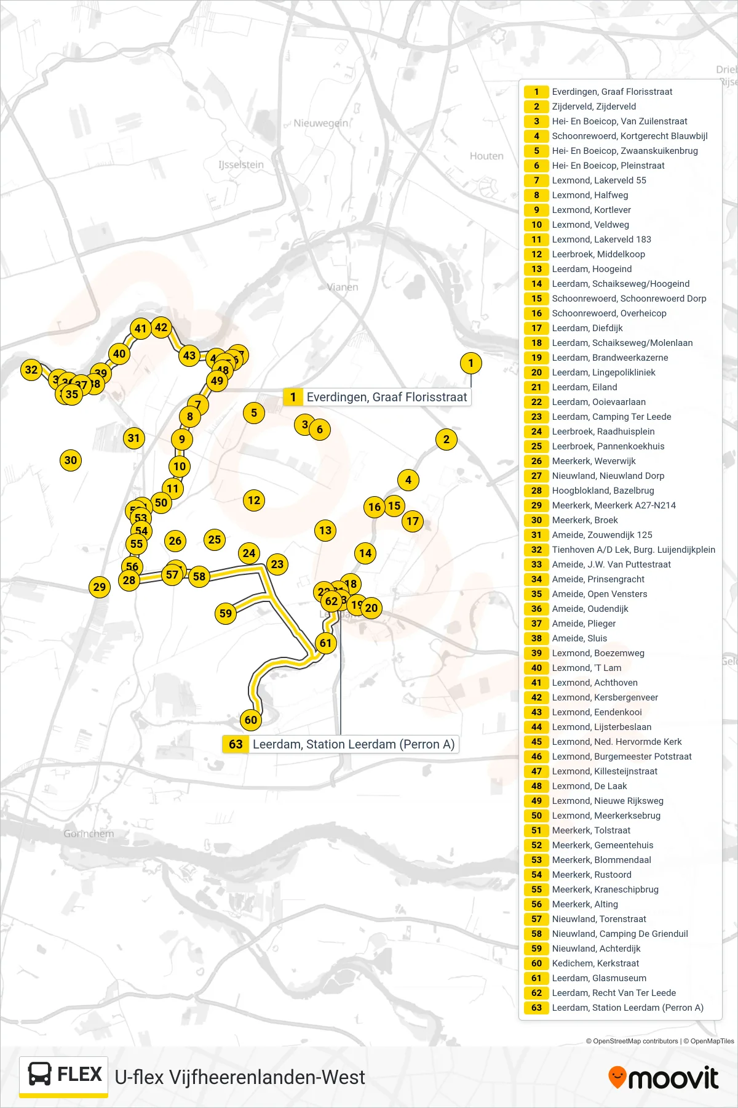Image resolution: width=738 pixels, height=1108 pixels.
Task: Click map stop marker 59
Action: [226, 613]
